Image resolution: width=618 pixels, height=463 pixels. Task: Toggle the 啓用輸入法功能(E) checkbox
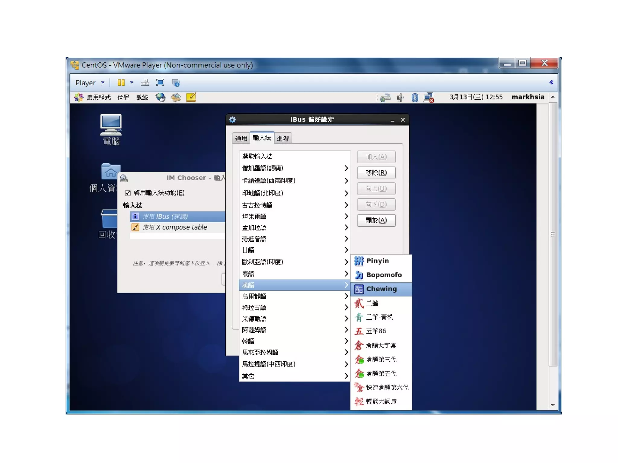(x=128, y=193)
